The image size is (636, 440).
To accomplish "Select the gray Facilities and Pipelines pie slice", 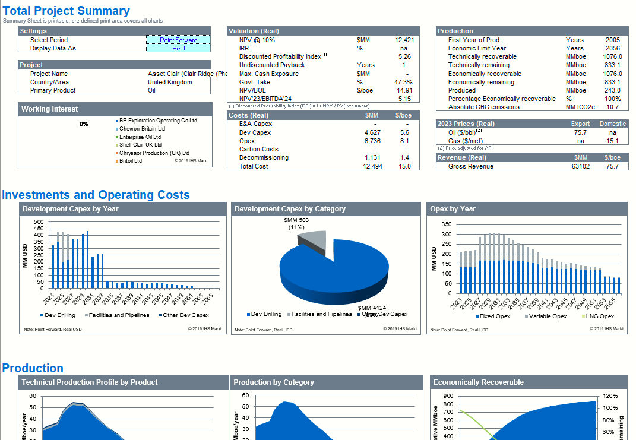I will 314,239.
